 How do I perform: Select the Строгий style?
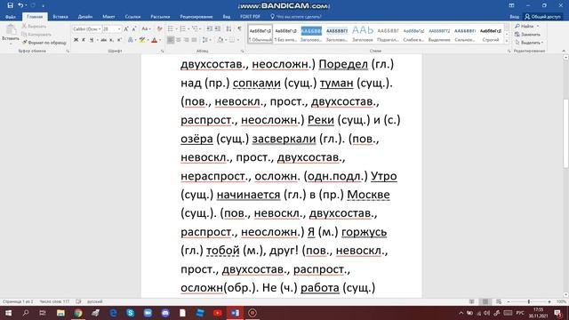491,34
